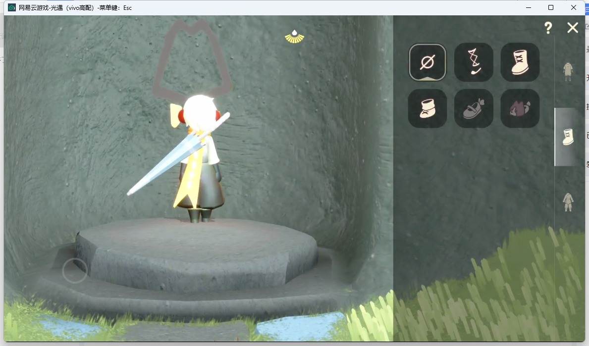The height and width of the screenshot is (346, 589).
Task: Close the shoe wardrobe panel with X
Action: [573, 28]
